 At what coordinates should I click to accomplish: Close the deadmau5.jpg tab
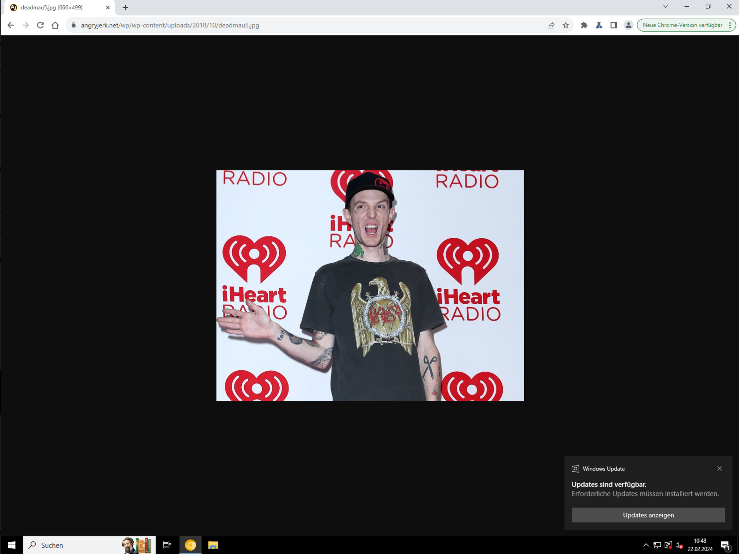coord(108,7)
